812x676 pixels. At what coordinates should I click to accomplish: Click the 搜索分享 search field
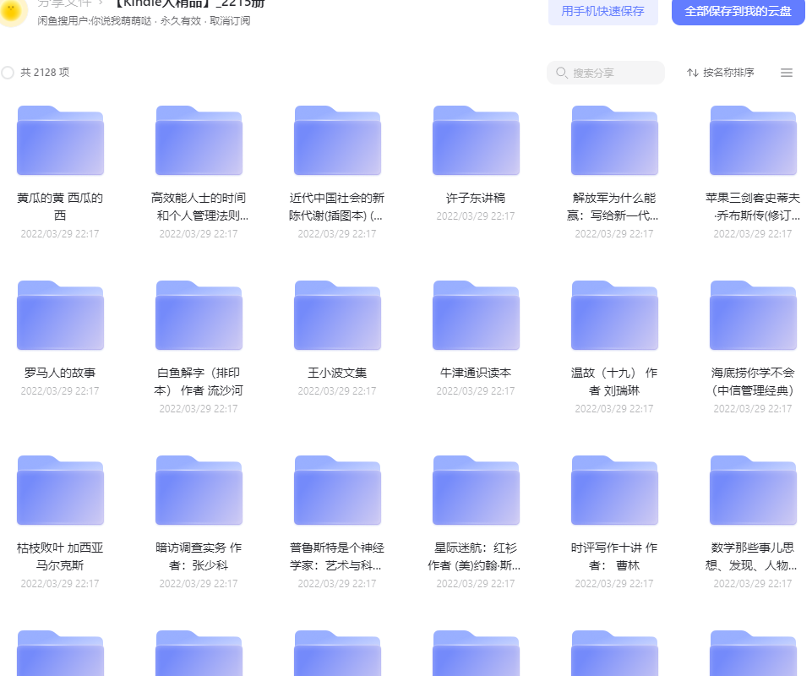(x=605, y=73)
